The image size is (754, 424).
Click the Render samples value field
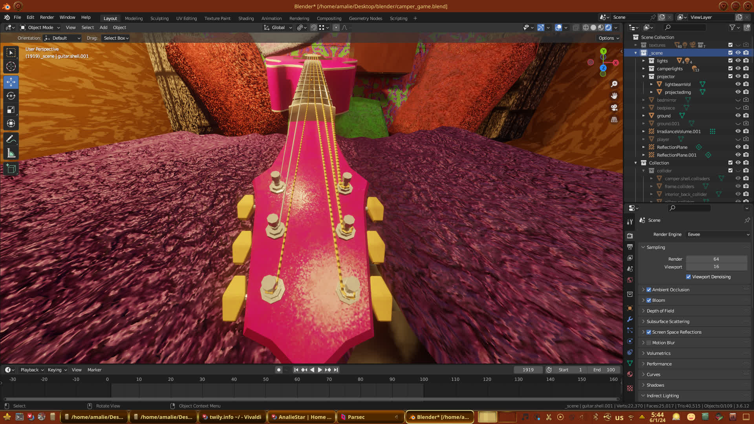(x=716, y=259)
